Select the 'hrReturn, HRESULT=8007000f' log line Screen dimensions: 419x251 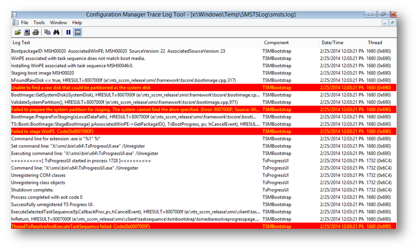[x=204, y=219]
